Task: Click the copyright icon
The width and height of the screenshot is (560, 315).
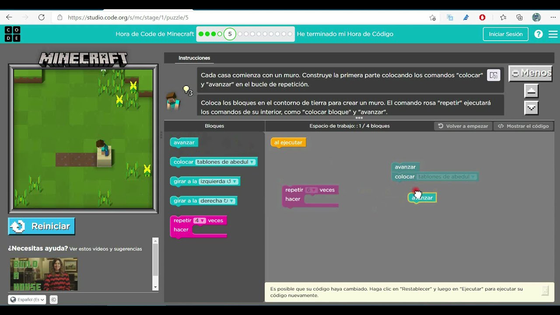Action: pyautogui.click(x=53, y=300)
